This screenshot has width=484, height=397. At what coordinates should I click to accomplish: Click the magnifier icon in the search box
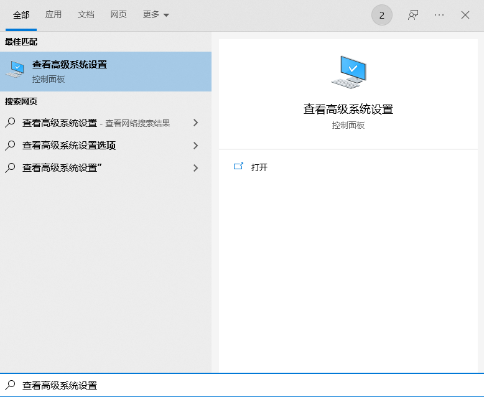point(10,385)
